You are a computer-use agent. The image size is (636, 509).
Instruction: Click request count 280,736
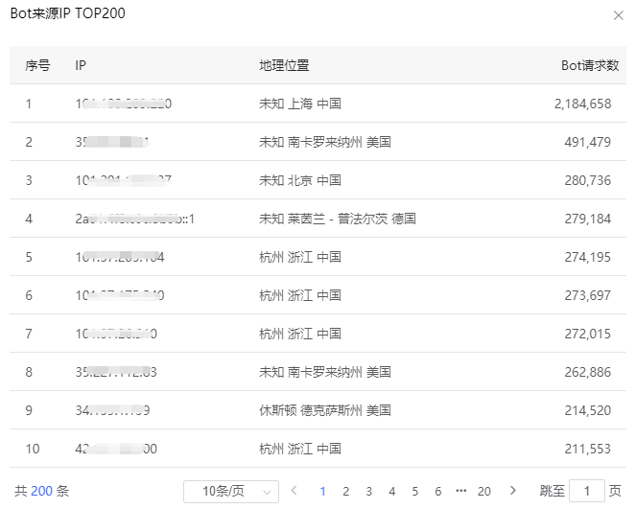[587, 180]
